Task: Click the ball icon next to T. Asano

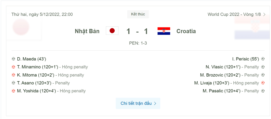Action: (13, 83)
